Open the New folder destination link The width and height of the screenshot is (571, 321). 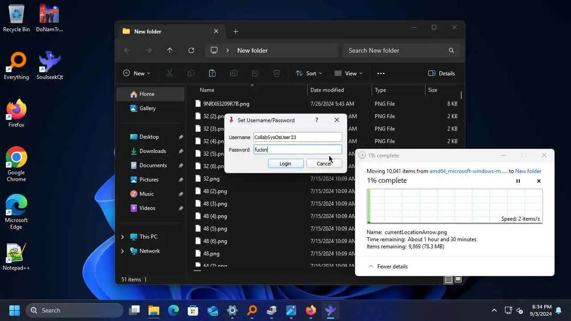click(528, 171)
